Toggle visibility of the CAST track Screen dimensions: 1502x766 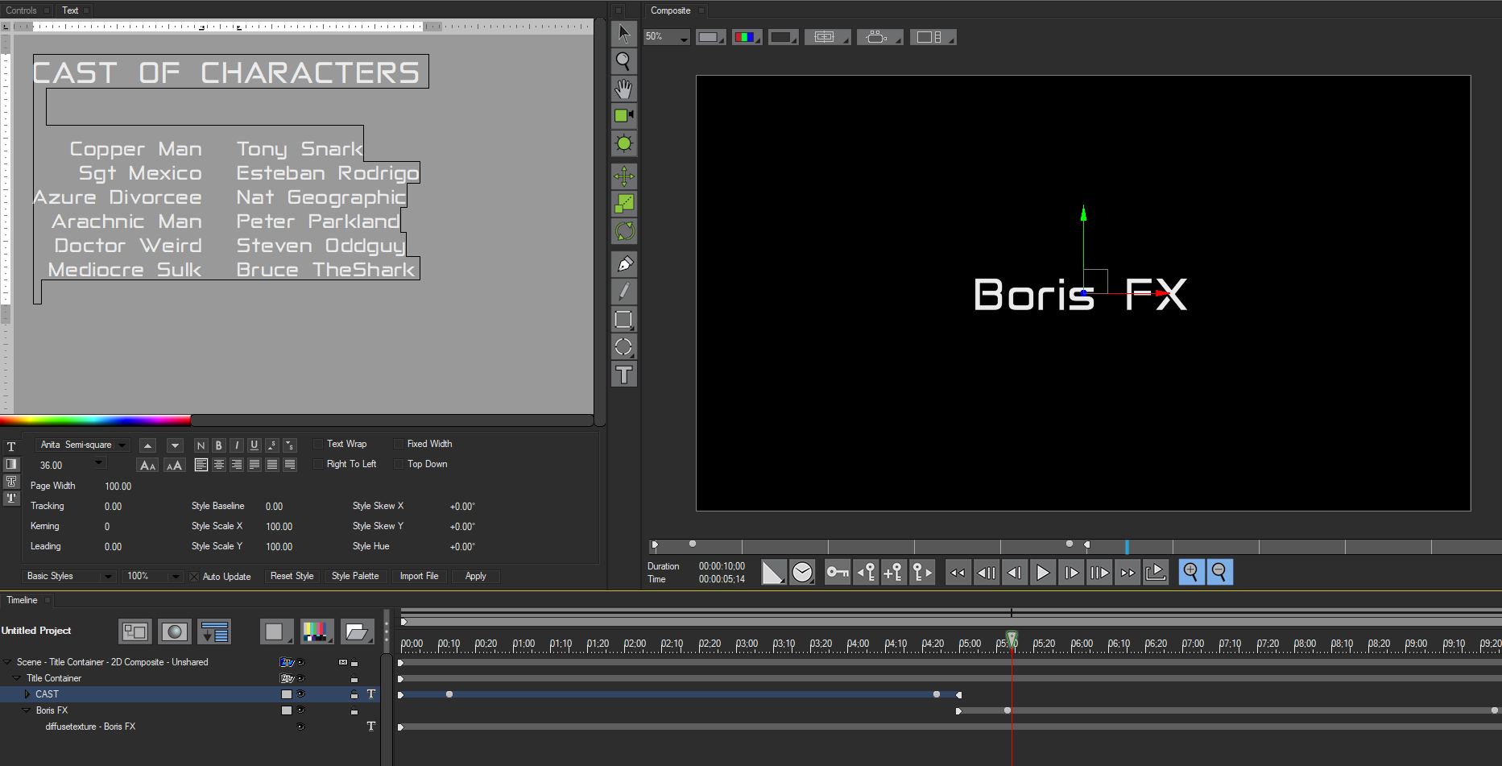[301, 694]
